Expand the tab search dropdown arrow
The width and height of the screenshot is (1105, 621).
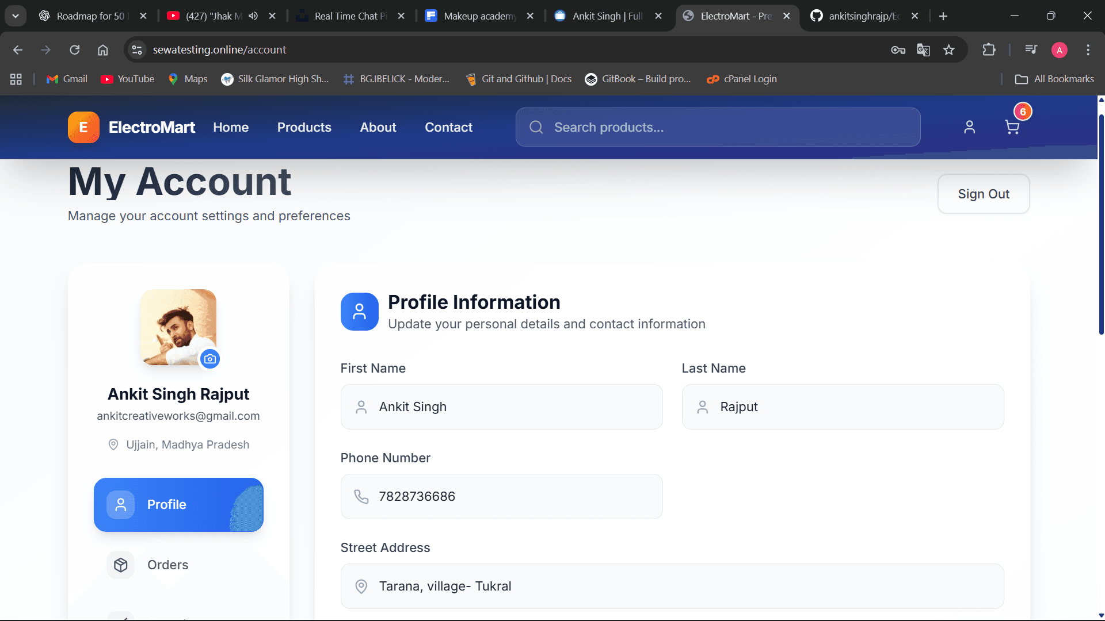coord(16,16)
